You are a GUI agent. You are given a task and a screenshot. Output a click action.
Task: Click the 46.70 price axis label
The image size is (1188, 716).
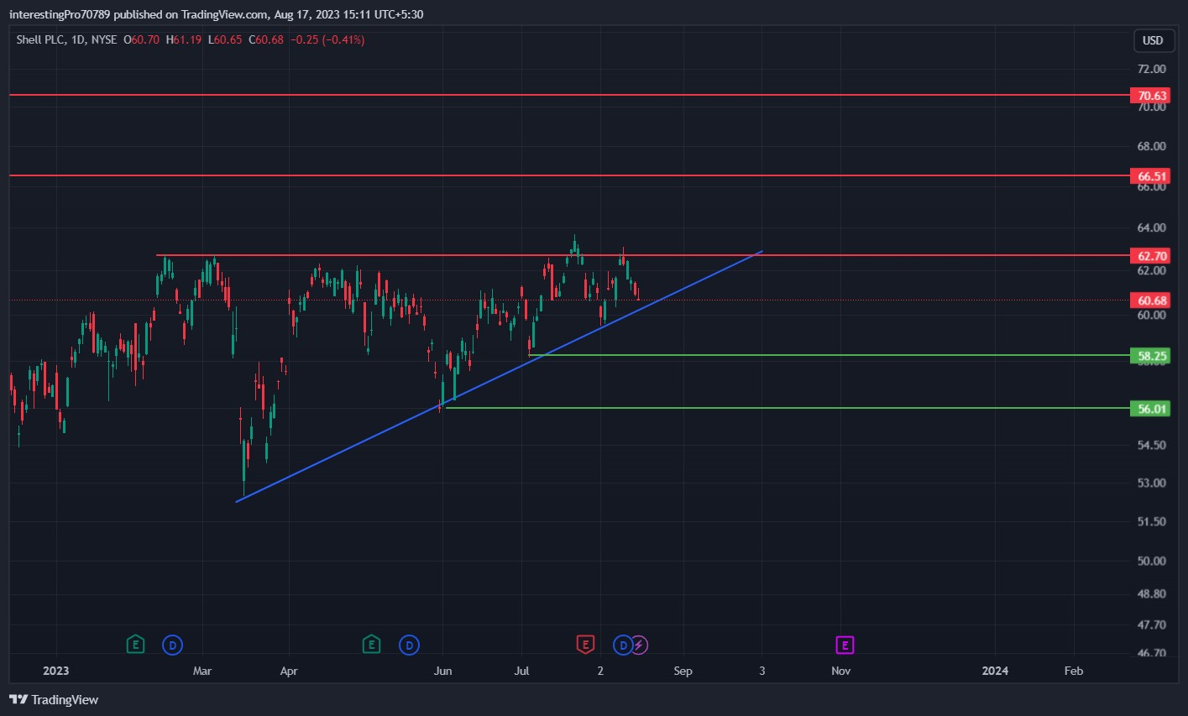click(1152, 653)
